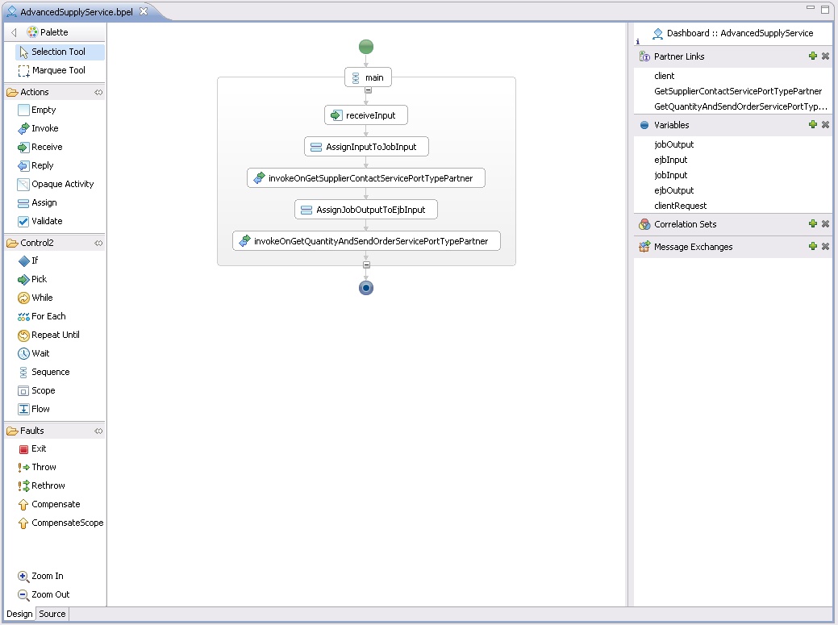
Task: Click the Throw fault tool
Action: (44, 467)
